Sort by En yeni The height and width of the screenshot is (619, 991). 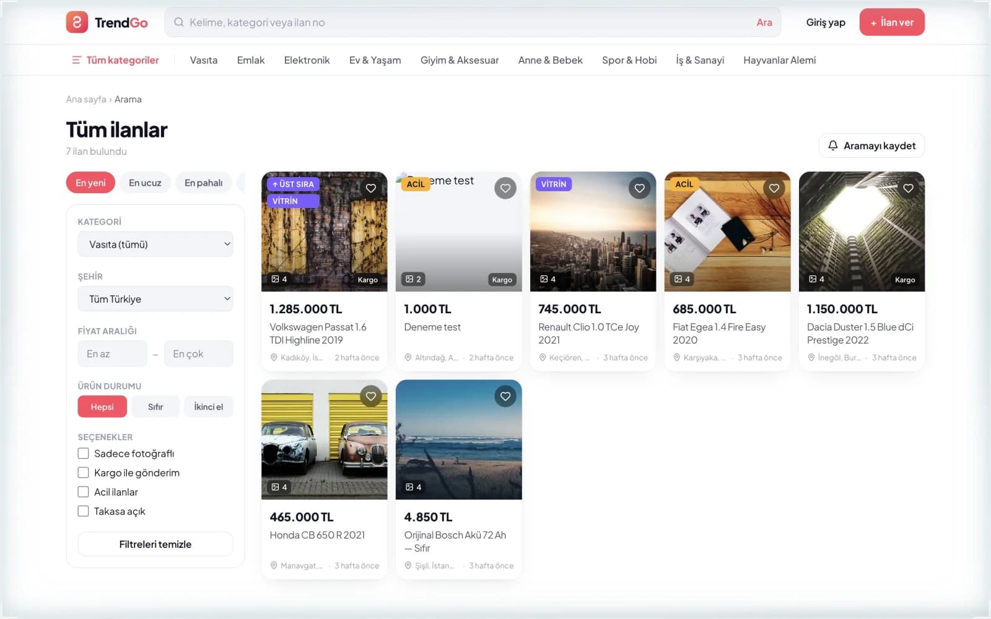[x=90, y=183]
